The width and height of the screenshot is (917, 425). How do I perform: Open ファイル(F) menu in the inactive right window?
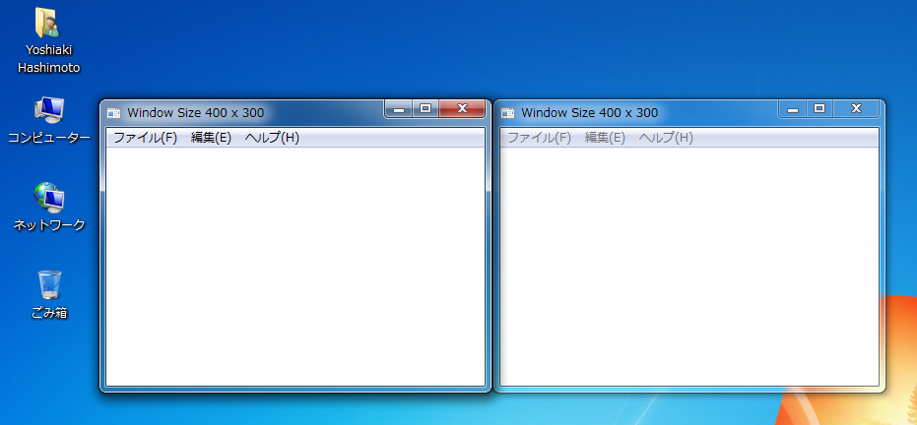pyautogui.click(x=539, y=138)
